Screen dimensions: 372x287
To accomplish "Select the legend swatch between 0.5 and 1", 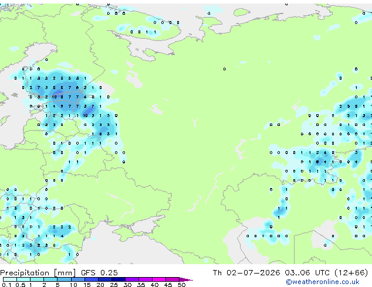I will pyautogui.click(x=23, y=279).
